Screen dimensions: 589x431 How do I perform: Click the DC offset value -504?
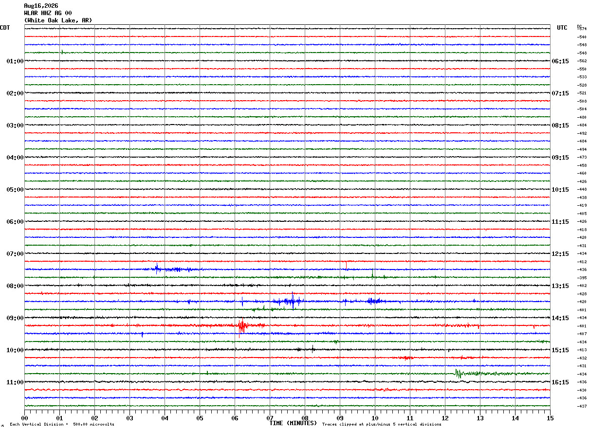point(582,109)
